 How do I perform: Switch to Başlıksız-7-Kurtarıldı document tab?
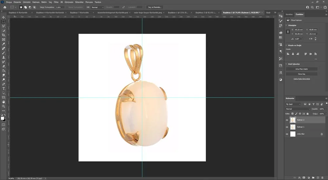(79, 12)
